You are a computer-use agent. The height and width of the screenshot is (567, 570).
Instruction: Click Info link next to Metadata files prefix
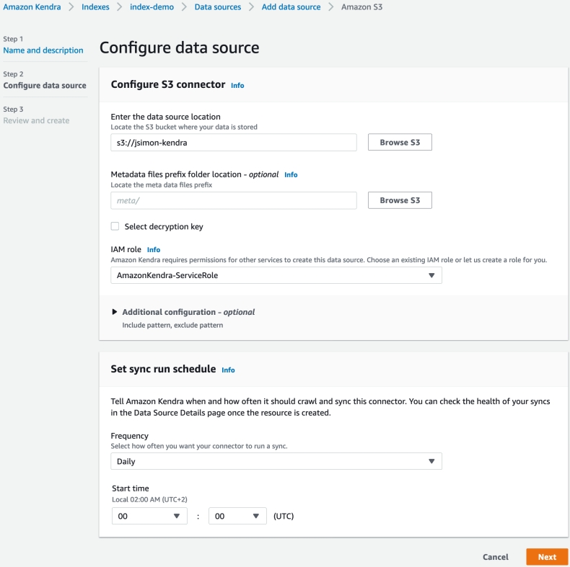click(x=291, y=174)
